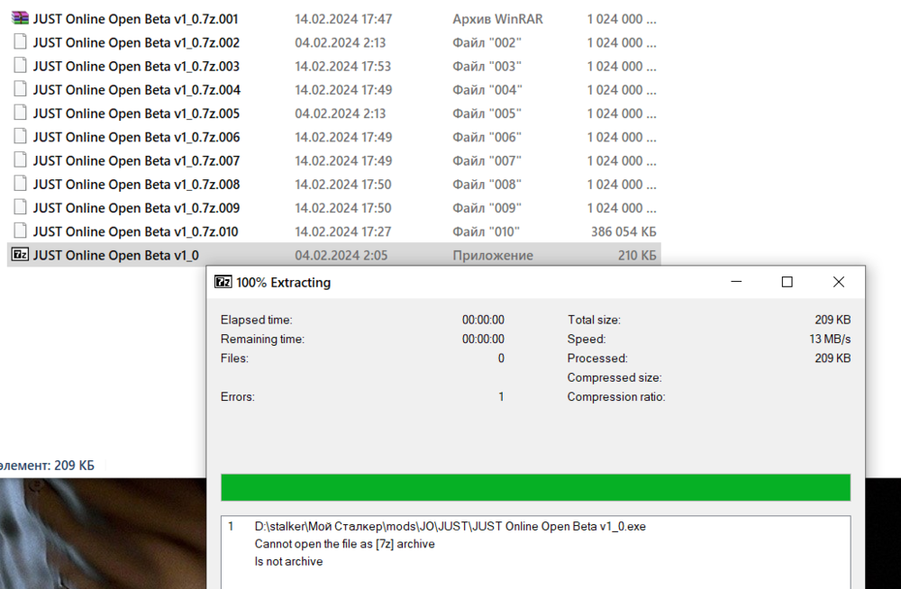901x589 pixels.
Task: Click the blank file icon of 7z.010
Action: 20,231
